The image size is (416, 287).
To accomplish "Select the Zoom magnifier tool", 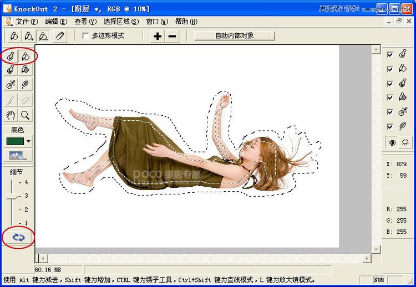I will [26, 115].
